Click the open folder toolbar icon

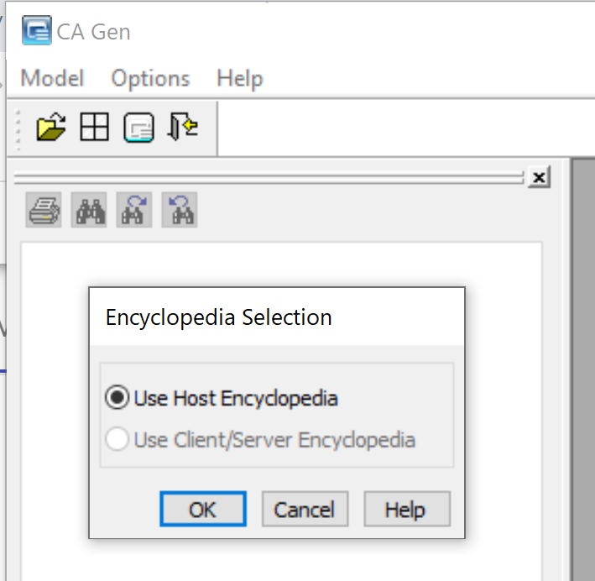[51, 127]
